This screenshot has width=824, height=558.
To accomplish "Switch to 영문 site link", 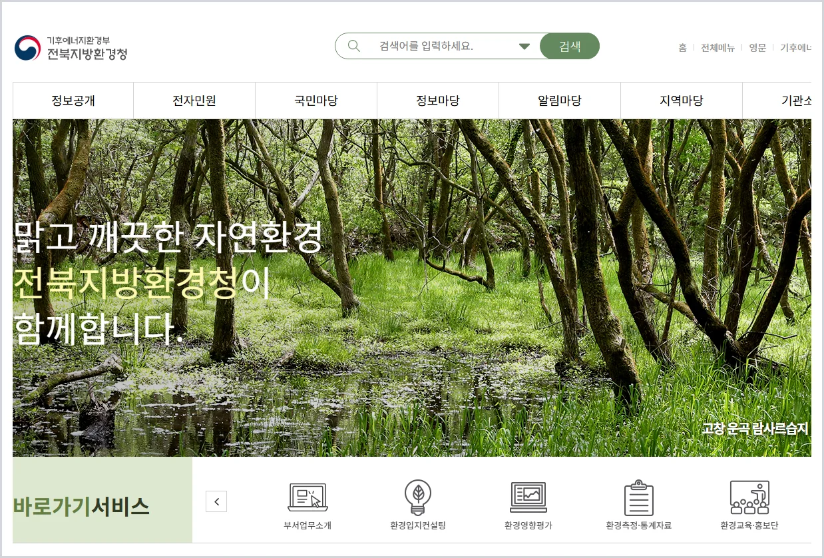I will click(x=757, y=48).
